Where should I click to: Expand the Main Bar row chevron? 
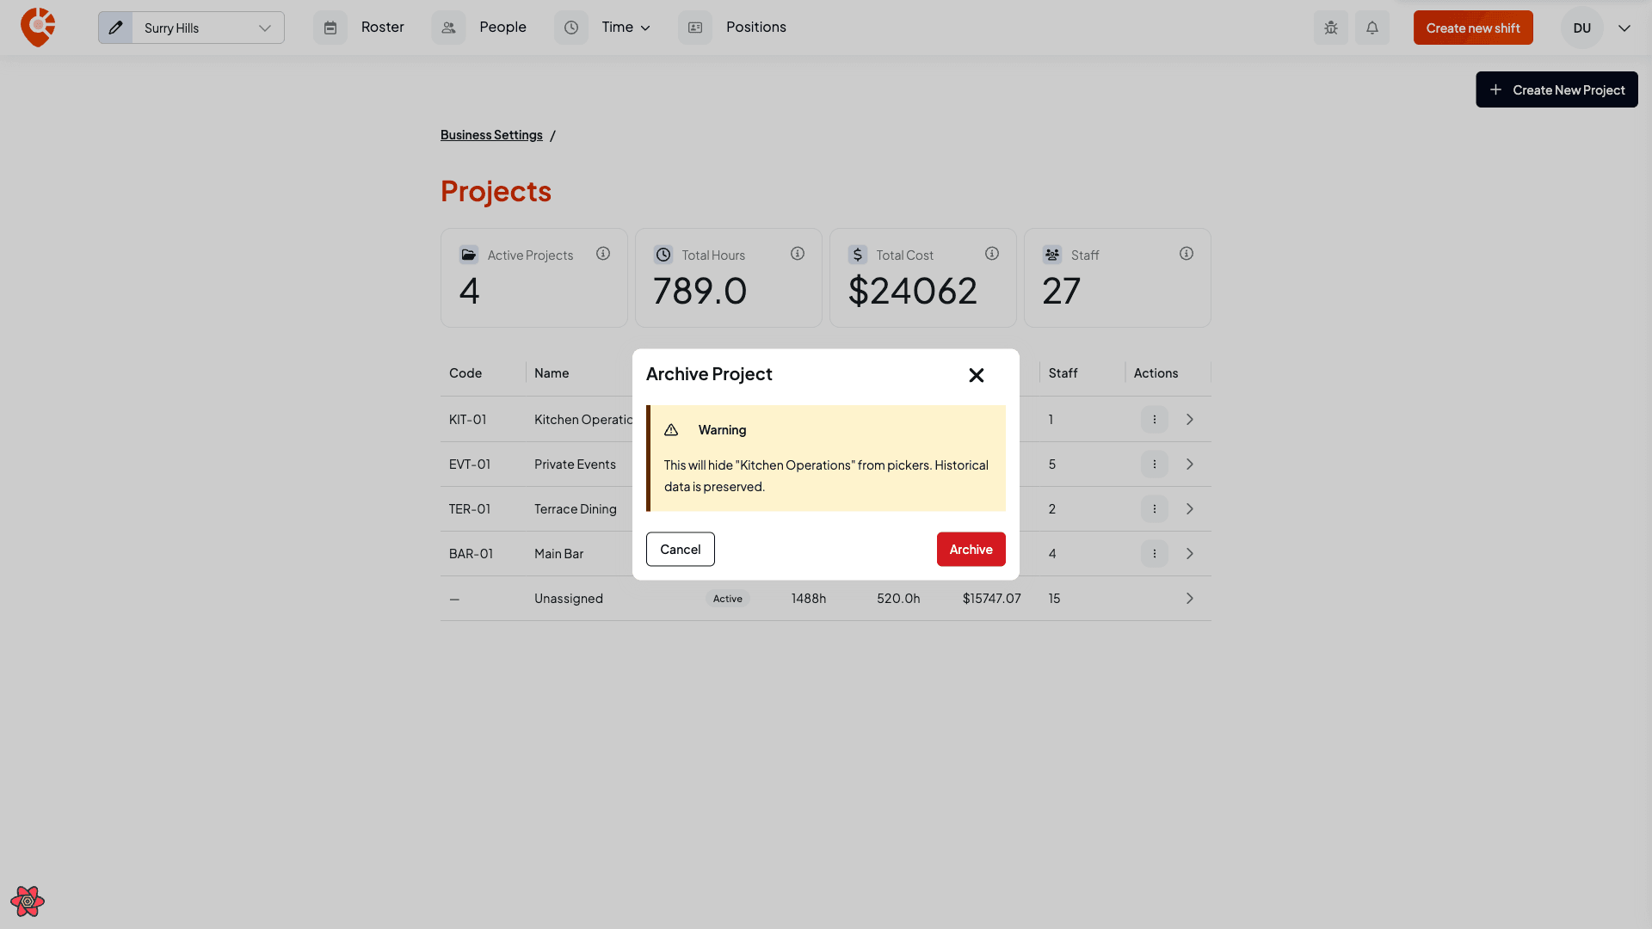(1190, 554)
